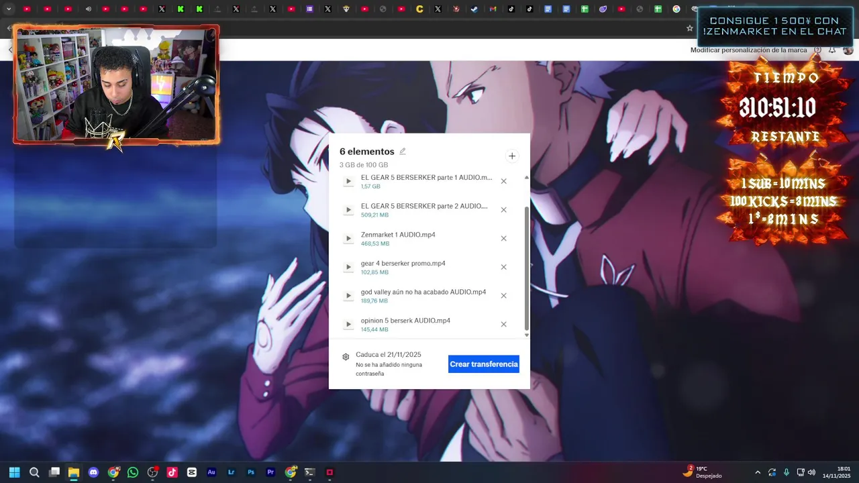Click the 3 GB de 100 GB text
This screenshot has height=483, width=859.
click(364, 165)
